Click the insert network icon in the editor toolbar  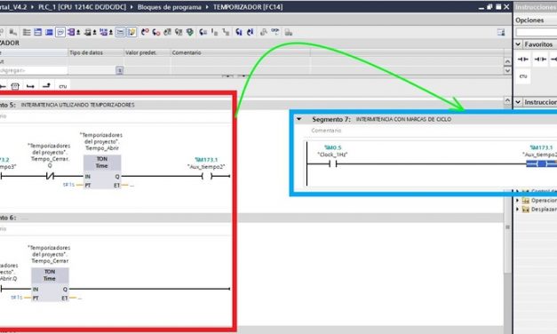[27, 32]
